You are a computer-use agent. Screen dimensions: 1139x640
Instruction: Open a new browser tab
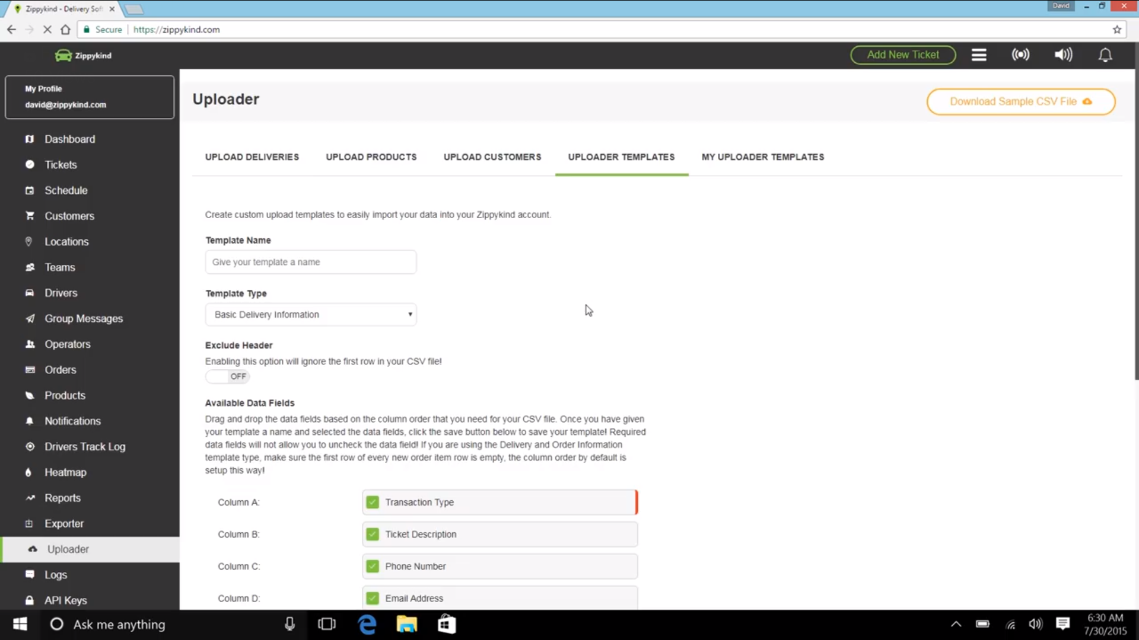pyautogui.click(x=134, y=9)
